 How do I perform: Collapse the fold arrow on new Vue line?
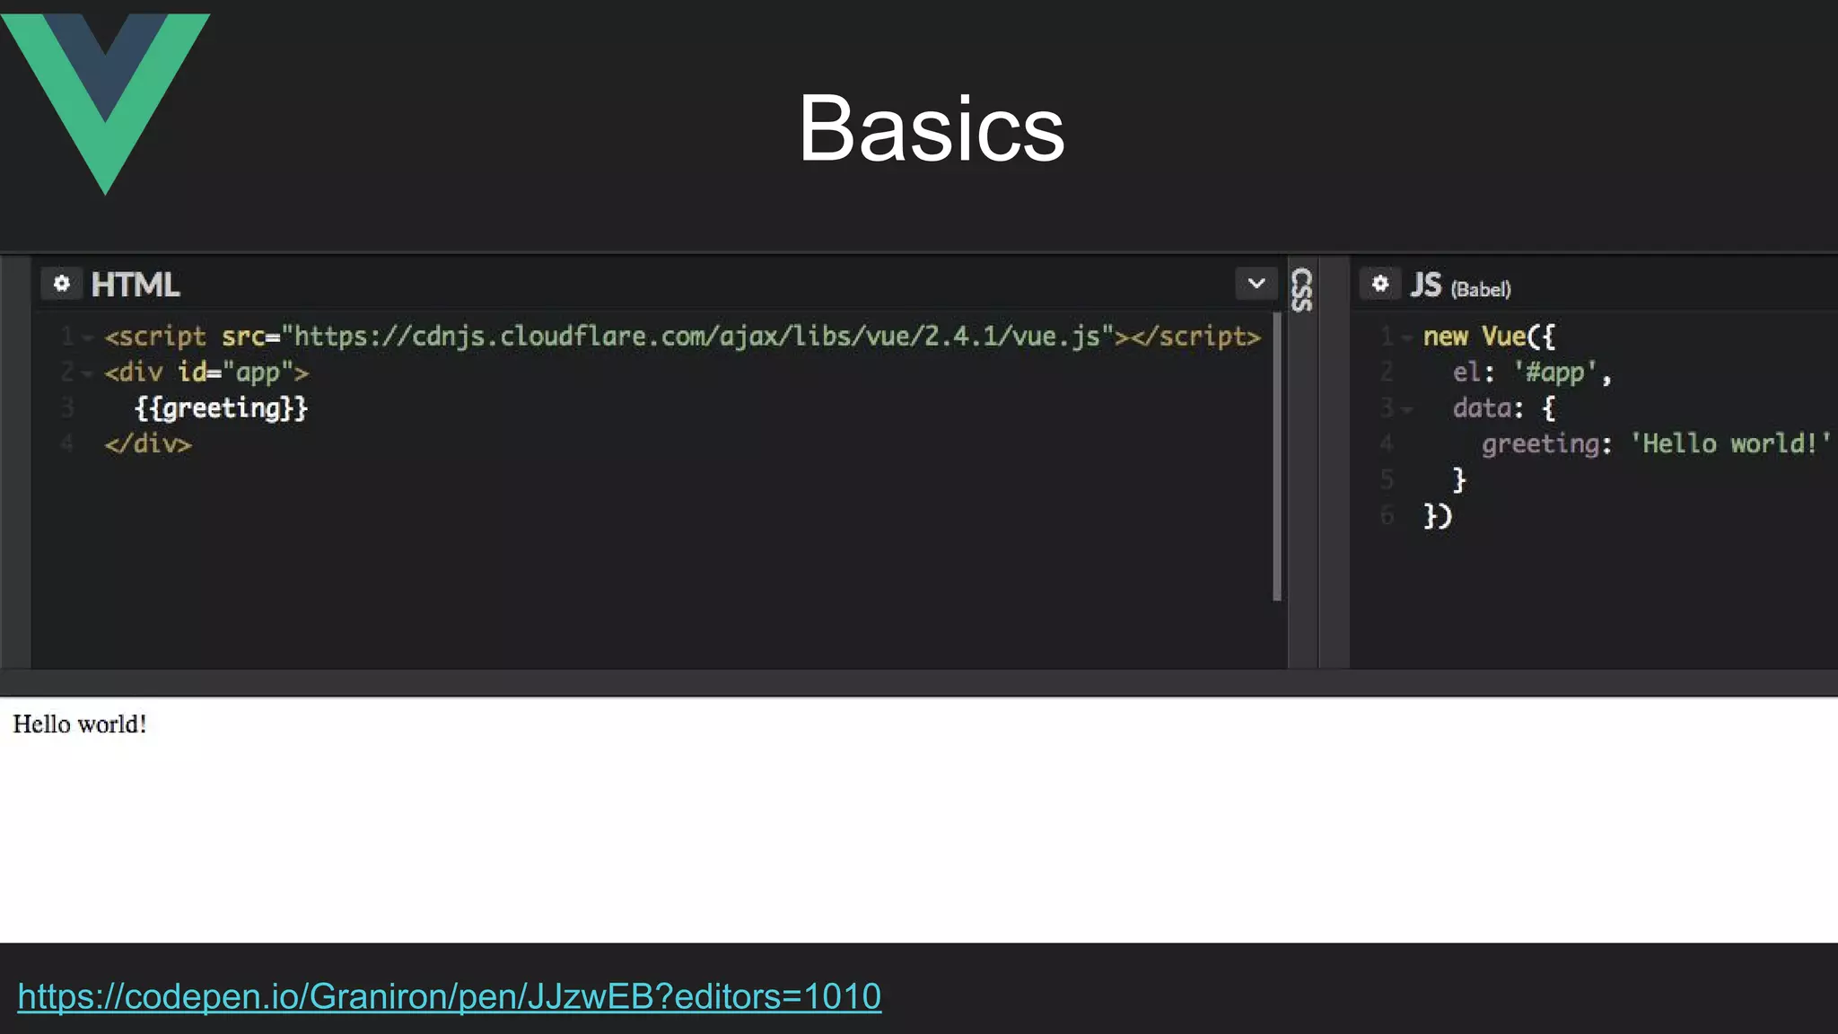tap(1407, 338)
